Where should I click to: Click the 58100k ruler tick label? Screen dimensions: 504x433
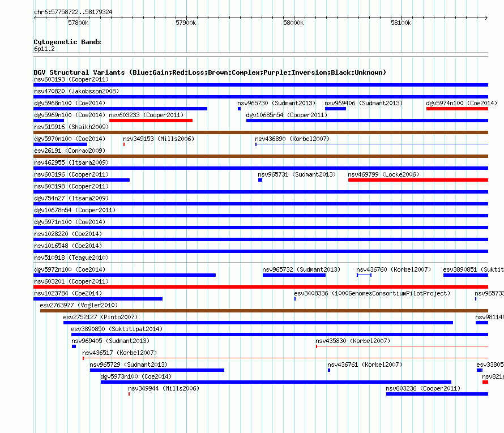401,23
